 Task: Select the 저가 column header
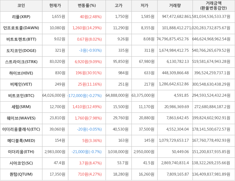point(144,6)
